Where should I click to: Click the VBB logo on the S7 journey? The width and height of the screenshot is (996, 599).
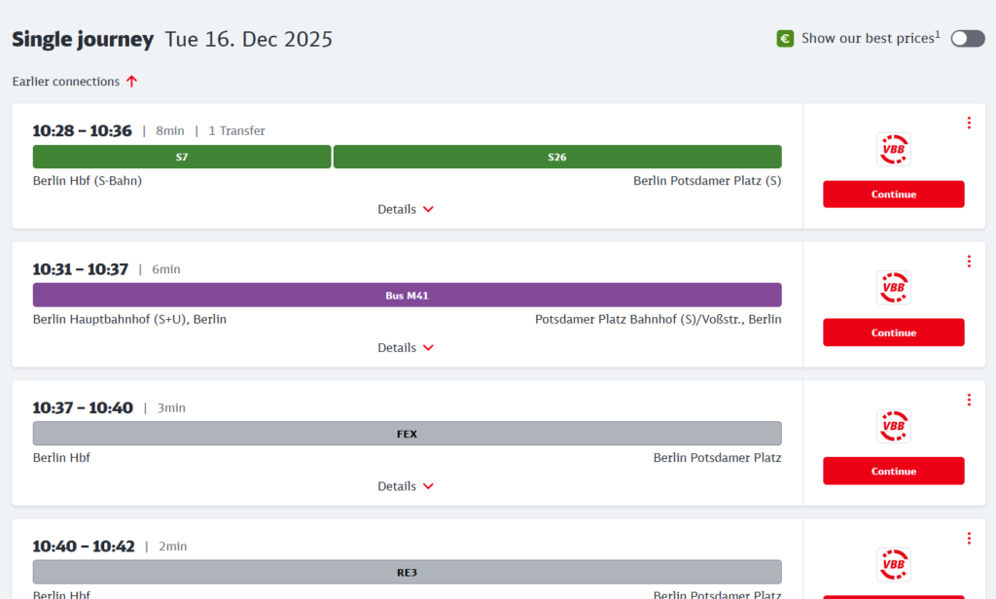893,150
